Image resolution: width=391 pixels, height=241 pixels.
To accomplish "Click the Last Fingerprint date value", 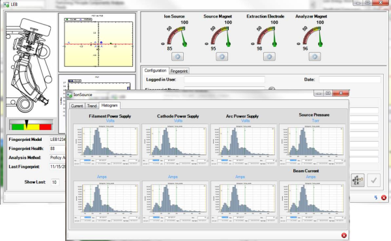I will (x=57, y=166).
